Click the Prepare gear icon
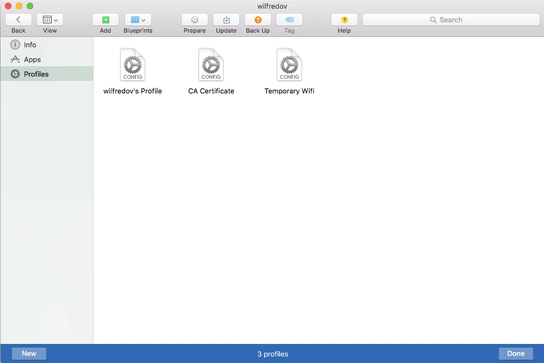Image resolution: width=544 pixels, height=363 pixels. (195, 20)
